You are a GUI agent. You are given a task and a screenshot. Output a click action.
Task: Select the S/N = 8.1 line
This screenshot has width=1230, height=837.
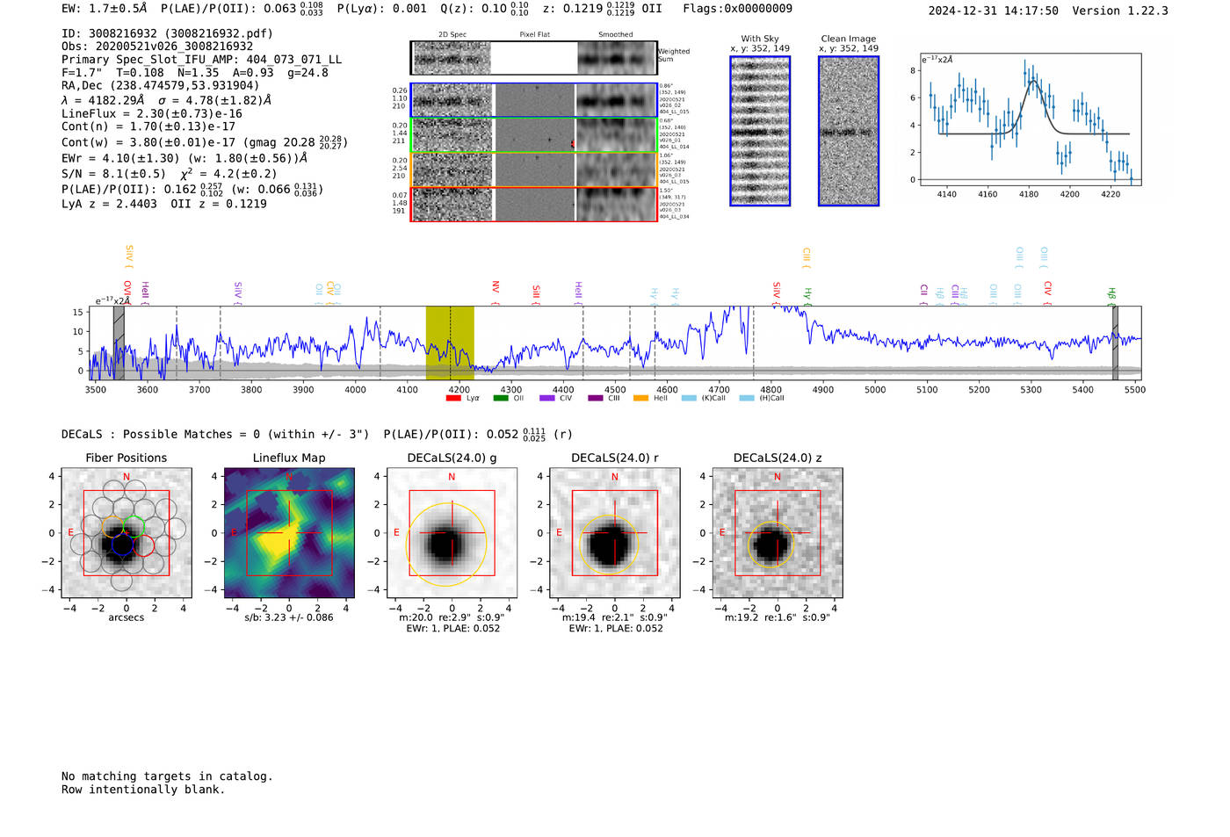pyautogui.click(x=170, y=174)
